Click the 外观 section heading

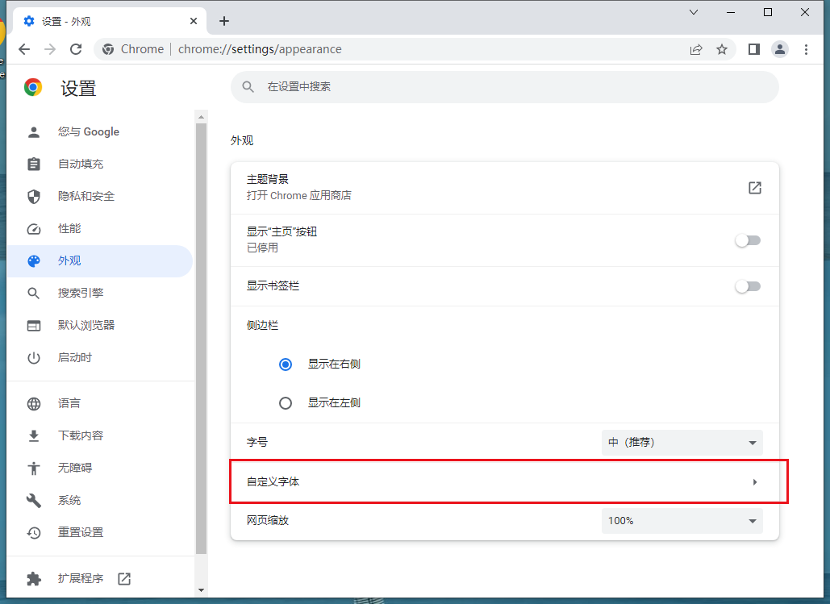(x=242, y=140)
